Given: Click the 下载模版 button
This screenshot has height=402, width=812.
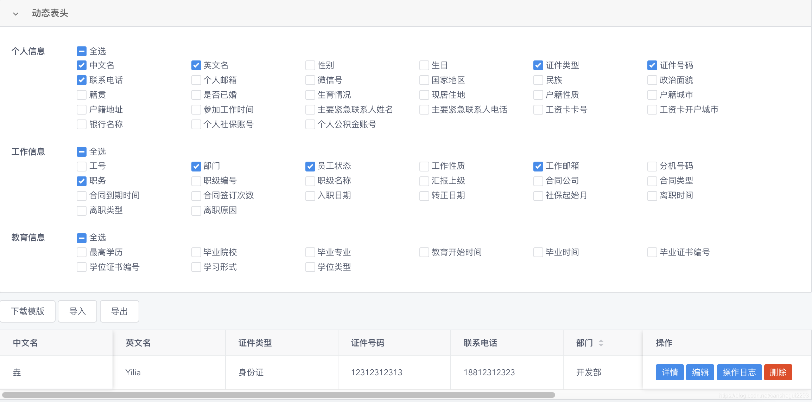Looking at the screenshot, I should (27, 311).
